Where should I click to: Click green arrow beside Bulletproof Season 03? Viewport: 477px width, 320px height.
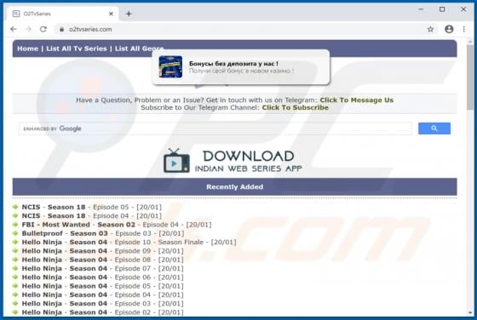tap(15, 233)
